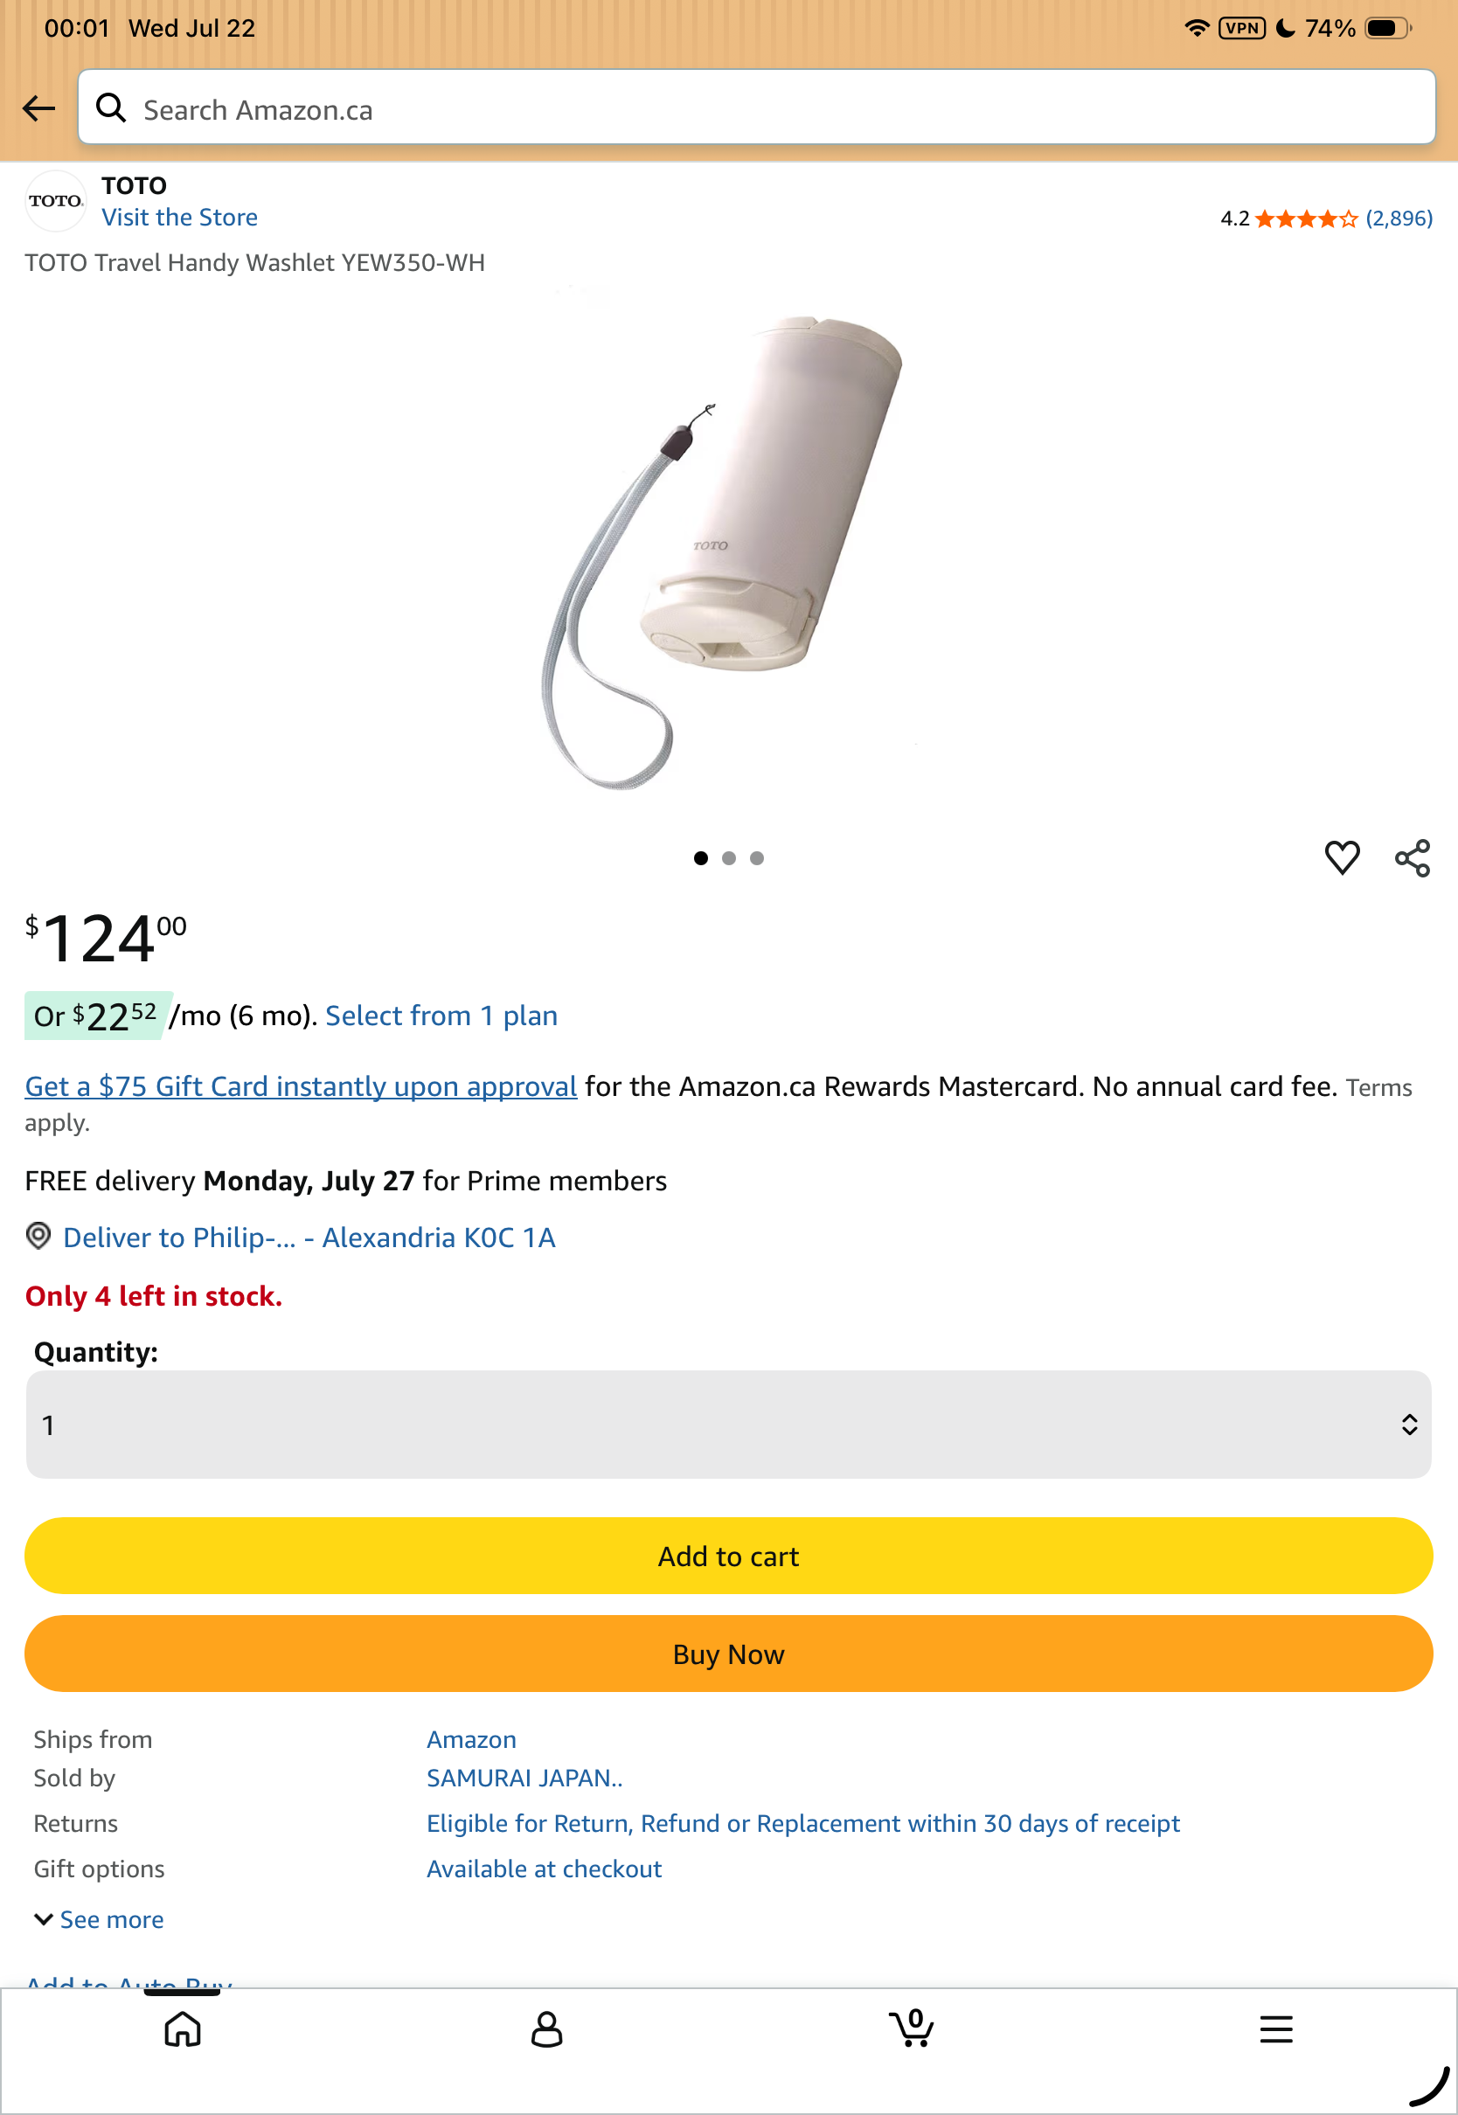Tap the delivery location pin icon
This screenshot has height=2115, width=1458.
pos(38,1237)
